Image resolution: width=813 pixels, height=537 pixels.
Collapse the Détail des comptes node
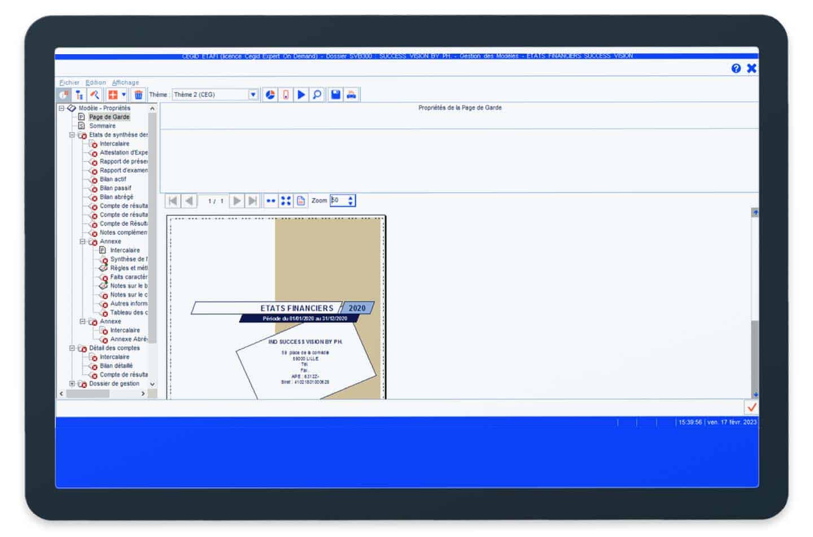tap(72, 348)
